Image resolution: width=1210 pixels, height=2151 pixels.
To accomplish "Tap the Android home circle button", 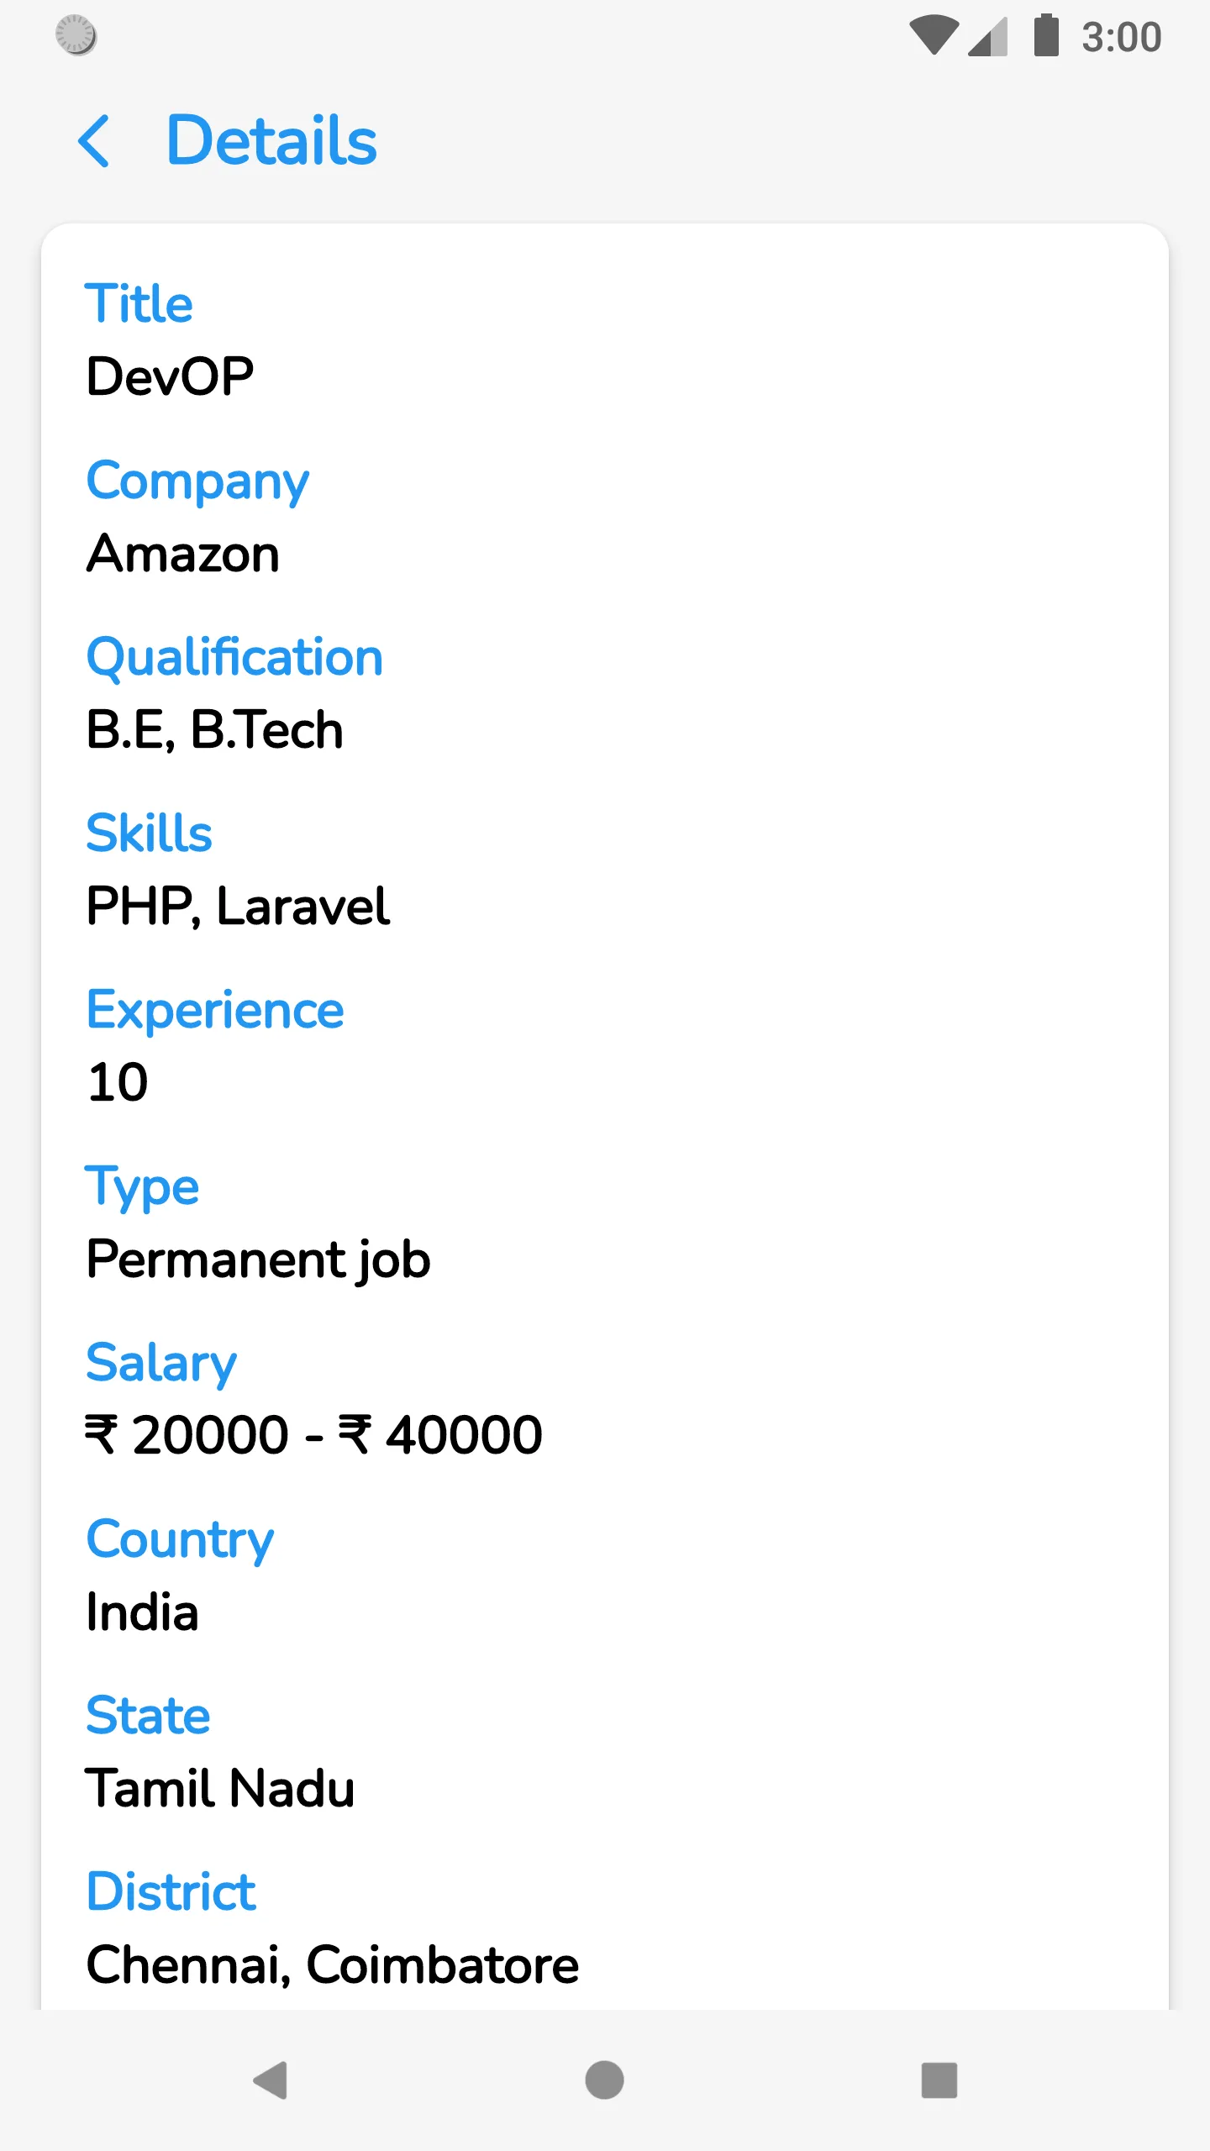I will (x=604, y=2080).
